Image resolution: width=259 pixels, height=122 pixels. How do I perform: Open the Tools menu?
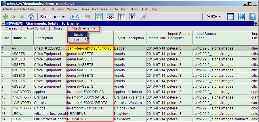pos(85,9)
